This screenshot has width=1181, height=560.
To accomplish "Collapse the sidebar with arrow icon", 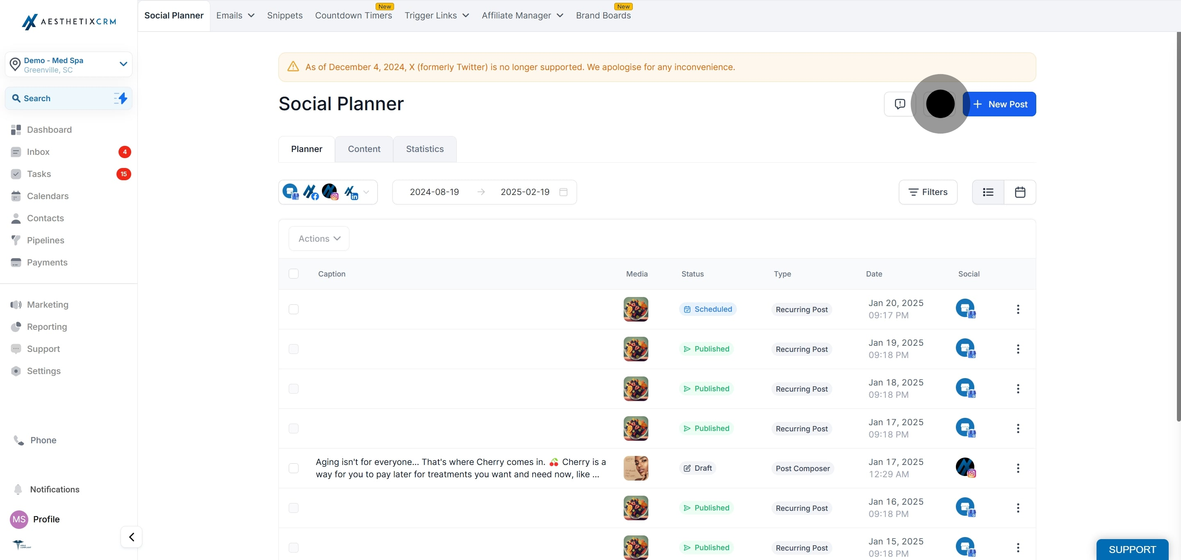I will click(x=132, y=537).
